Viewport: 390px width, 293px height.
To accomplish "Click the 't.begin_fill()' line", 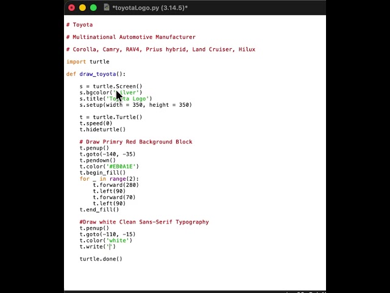I will (103, 173).
